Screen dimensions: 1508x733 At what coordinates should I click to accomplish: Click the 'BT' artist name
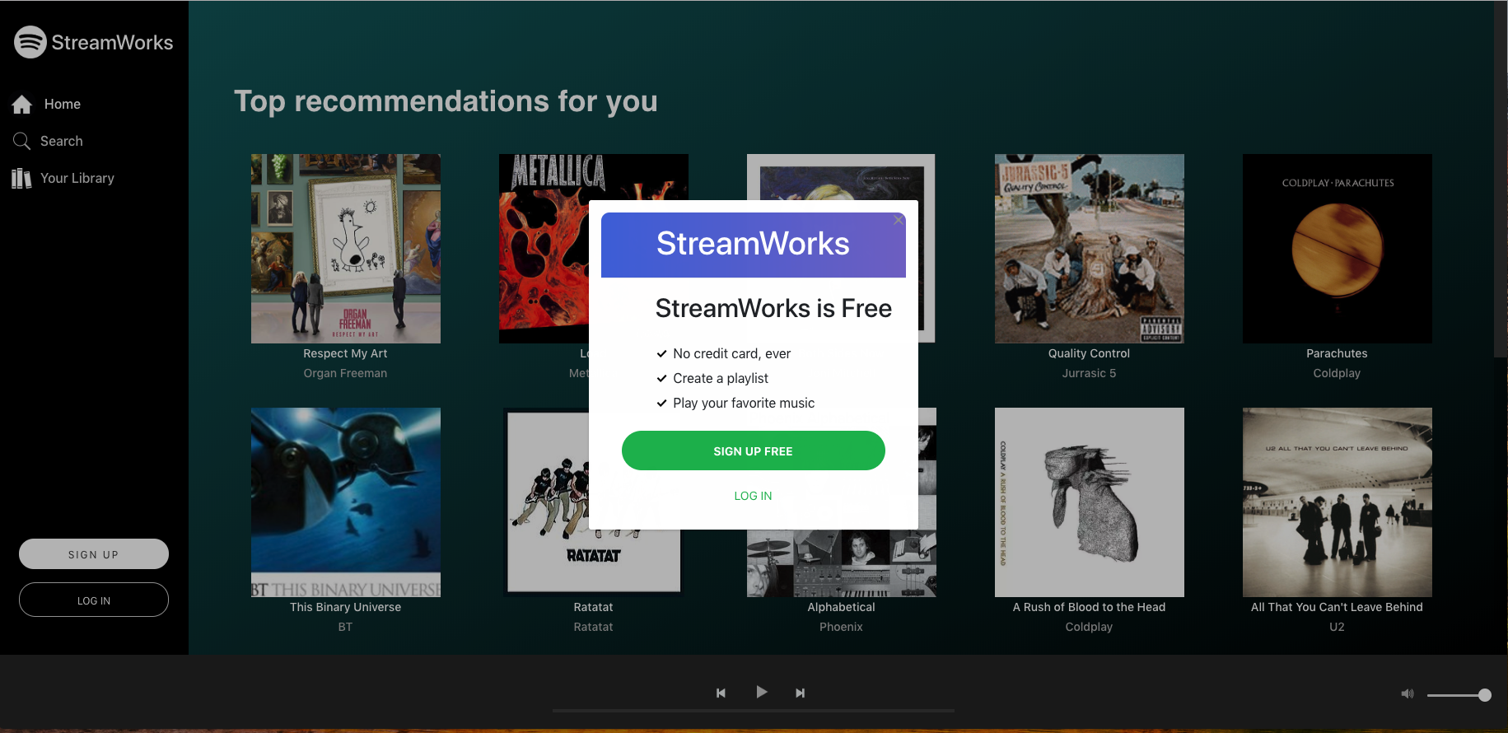(345, 627)
